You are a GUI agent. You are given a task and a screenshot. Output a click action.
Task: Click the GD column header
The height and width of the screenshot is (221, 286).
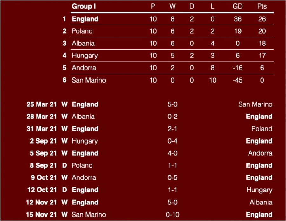click(x=237, y=6)
